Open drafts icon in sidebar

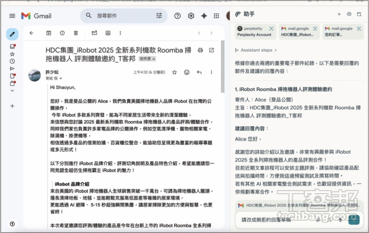click(x=12, y=76)
